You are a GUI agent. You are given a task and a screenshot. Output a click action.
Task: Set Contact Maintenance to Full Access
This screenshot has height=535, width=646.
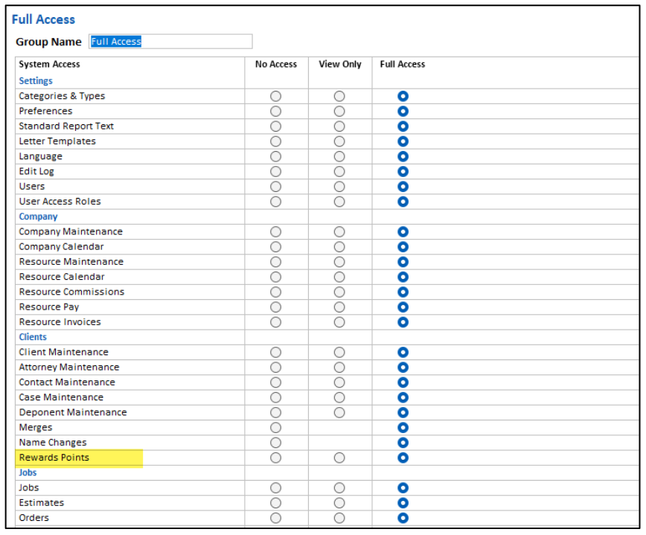403,382
